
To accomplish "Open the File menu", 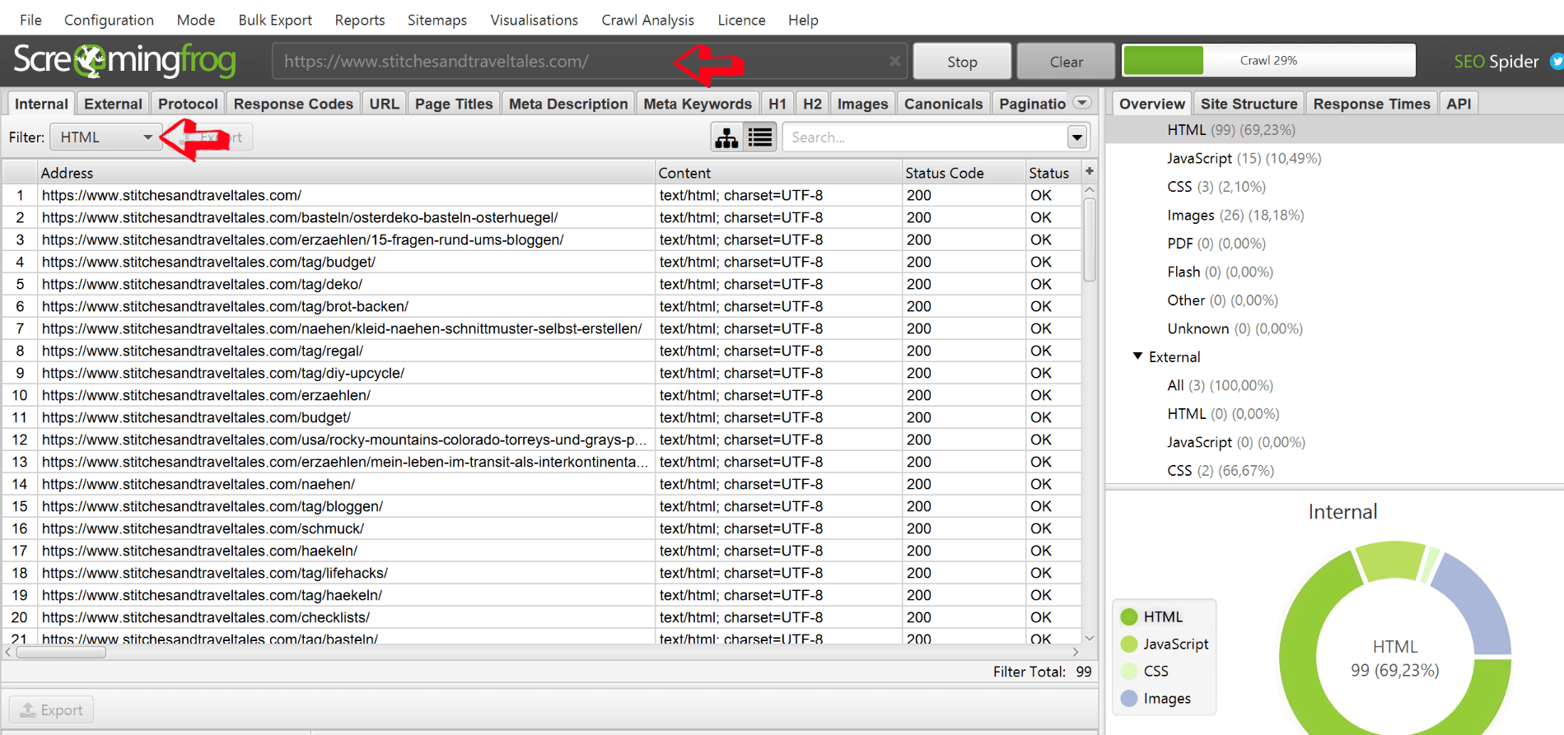I will tap(30, 20).
